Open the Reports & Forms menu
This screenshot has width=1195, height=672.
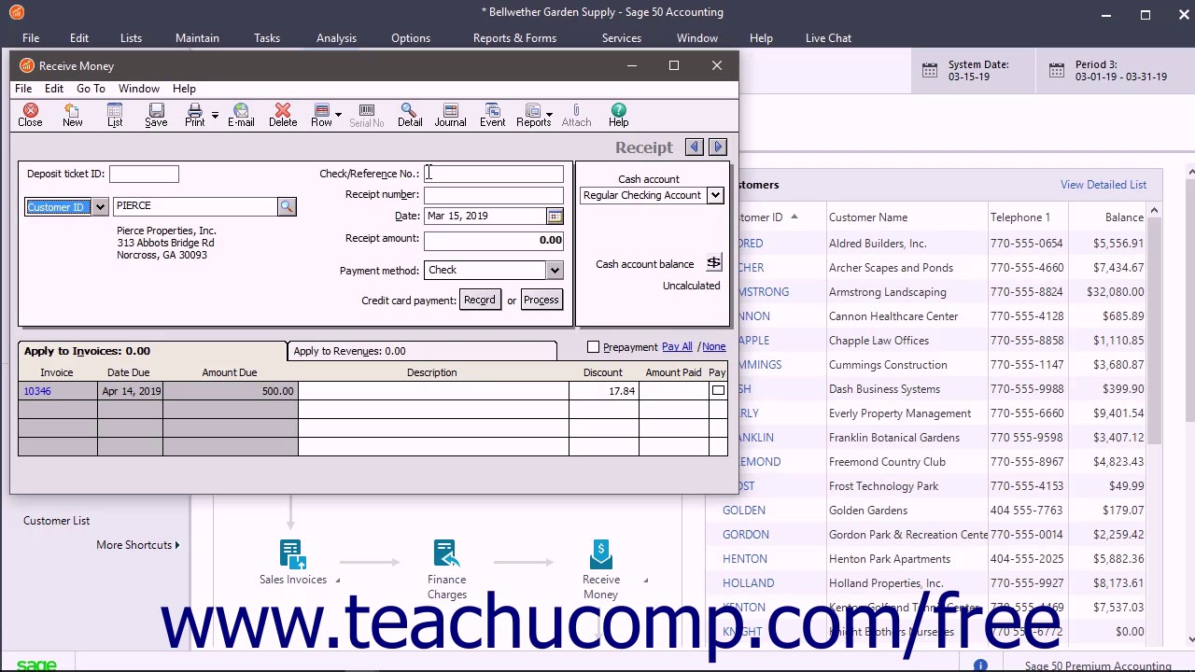pyautogui.click(x=514, y=38)
